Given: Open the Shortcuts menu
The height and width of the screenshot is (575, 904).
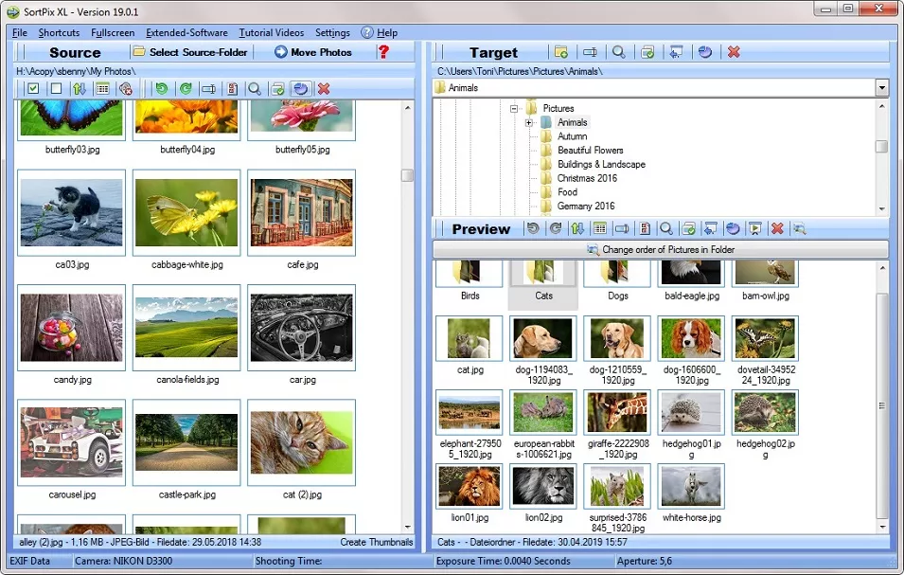Looking at the screenshot, I should pos(59,32).
